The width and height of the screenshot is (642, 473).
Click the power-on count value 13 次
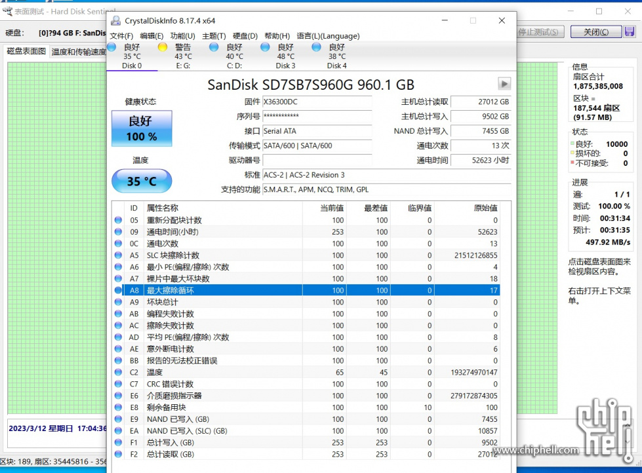click(x=481, y=145)
